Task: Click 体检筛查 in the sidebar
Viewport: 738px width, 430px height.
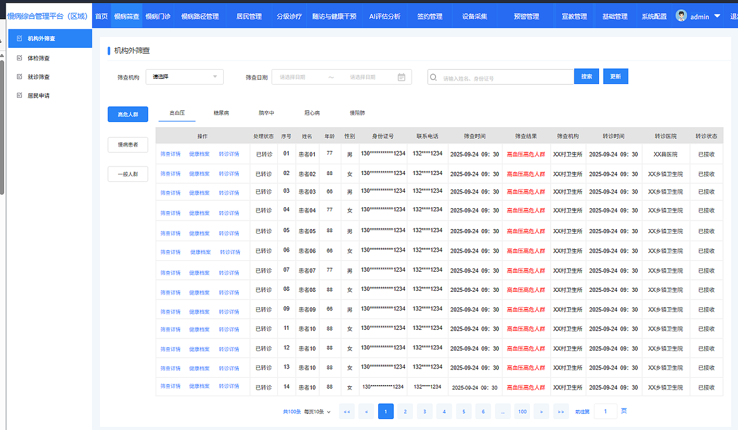Action: [39, 58]
